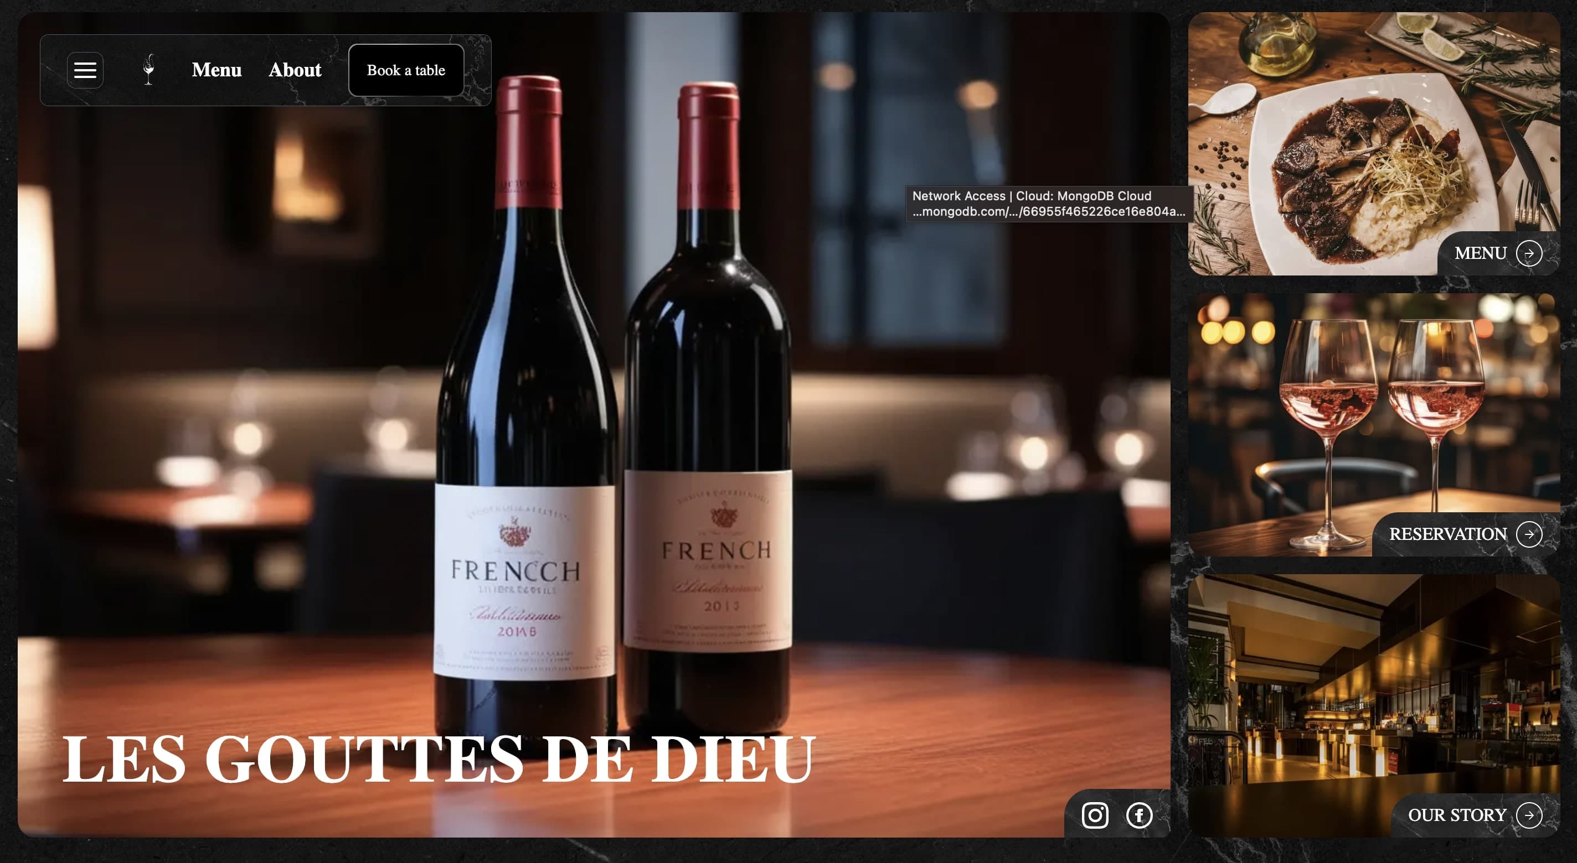Click the wine glass logo icon
1577x863 pixels.
point(149,69)
